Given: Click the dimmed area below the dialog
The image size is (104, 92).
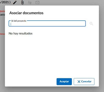Looking at the screenshot, I should [x=52, y=89].
